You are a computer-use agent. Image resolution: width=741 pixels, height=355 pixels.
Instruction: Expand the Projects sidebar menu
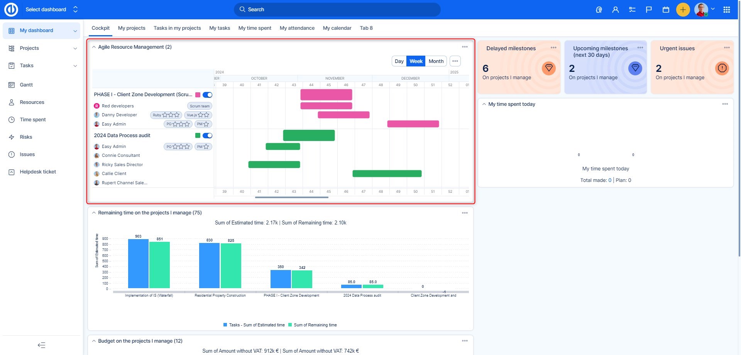click(x=75, y=48)
